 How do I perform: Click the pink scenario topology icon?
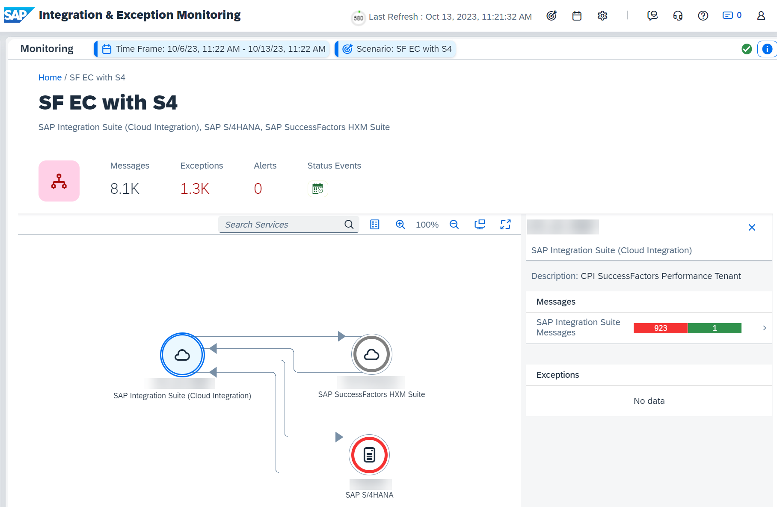[59, 181]
